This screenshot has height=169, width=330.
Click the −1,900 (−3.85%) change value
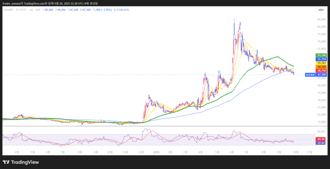102,10
